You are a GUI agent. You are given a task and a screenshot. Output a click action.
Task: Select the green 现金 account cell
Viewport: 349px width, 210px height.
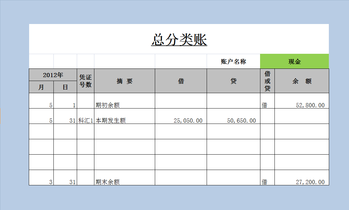click(x=295, y=61)
